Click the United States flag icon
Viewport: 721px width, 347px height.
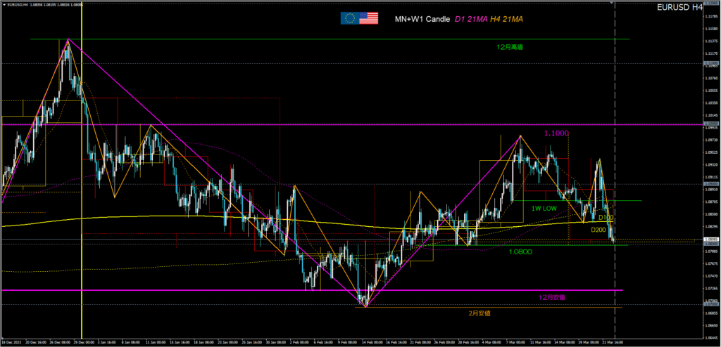tap(369, 18)
